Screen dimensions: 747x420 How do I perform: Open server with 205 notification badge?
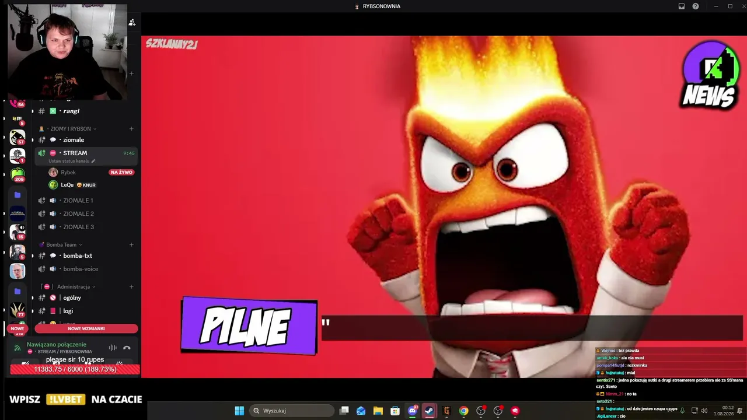coord(18,174)
